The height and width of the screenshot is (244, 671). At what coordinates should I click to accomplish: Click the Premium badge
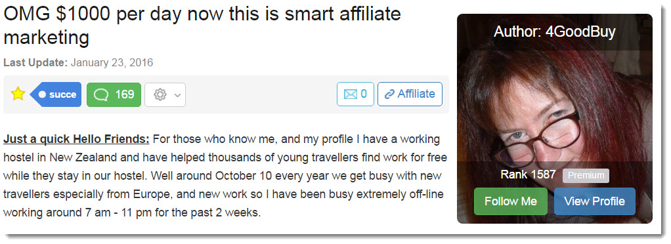coord(586,176)
